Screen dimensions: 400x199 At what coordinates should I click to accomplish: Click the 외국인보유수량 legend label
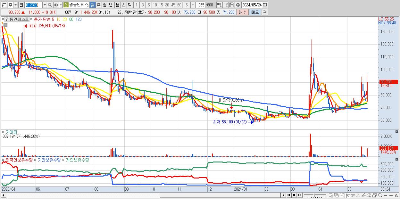tap(19, 160)
